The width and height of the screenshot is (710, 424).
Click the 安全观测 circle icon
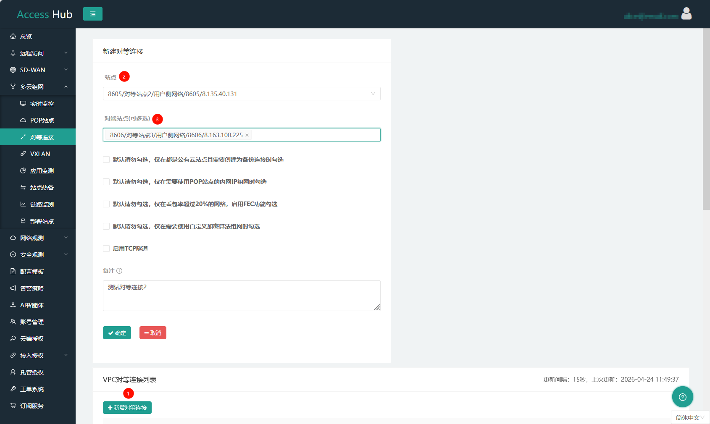click(x=13, y=255)
